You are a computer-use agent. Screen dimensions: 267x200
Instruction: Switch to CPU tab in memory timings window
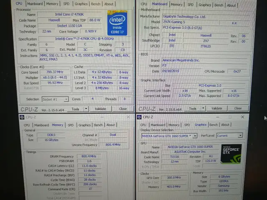(x=27, y=125)
